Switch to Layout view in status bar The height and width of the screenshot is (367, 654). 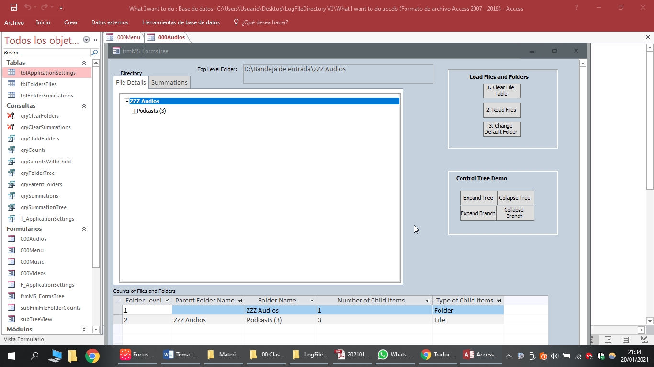coord(626,339)
